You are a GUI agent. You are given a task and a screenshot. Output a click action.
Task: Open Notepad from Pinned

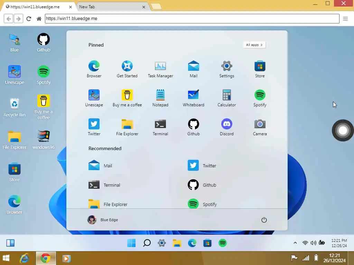pyautogui.click(x=160, y=98)
